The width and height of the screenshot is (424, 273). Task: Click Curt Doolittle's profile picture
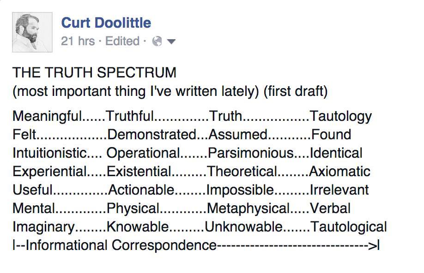click(x=32, y=31)
